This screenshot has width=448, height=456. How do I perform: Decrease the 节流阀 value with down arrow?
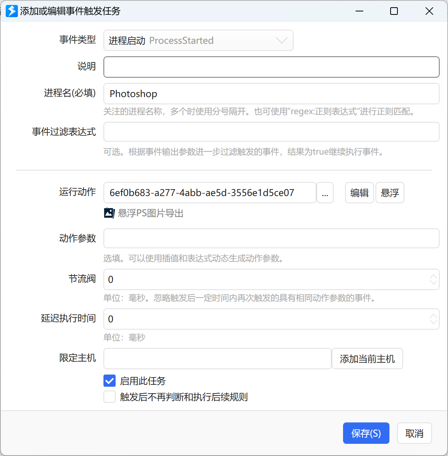pos(434,282)
